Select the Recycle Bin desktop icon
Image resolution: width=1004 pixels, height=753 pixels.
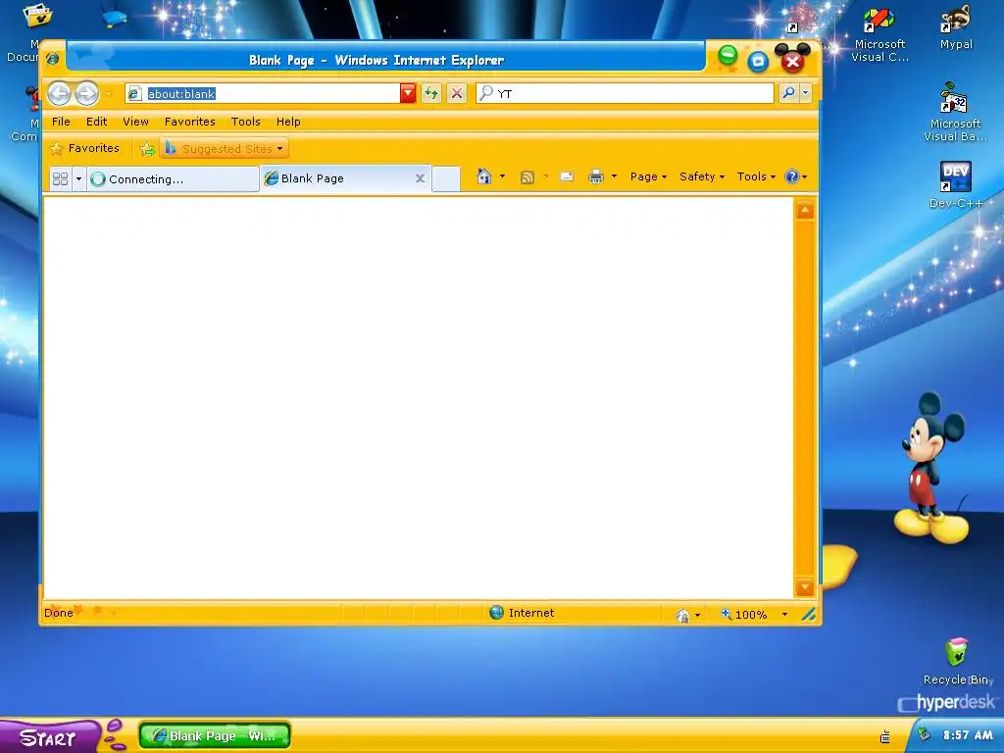[x=957, y=662]
